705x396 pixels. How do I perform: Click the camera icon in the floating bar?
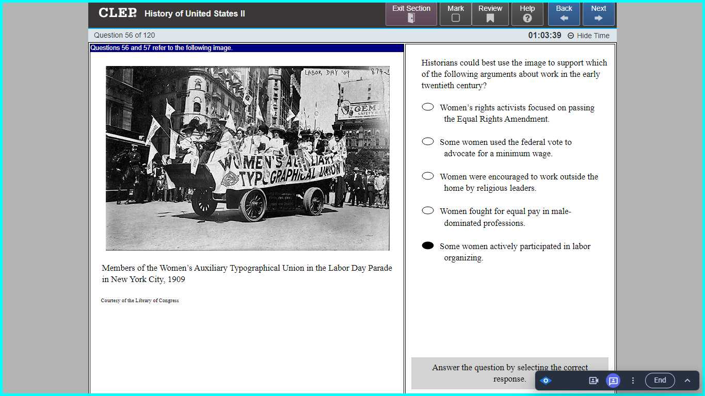coord(594,381)
